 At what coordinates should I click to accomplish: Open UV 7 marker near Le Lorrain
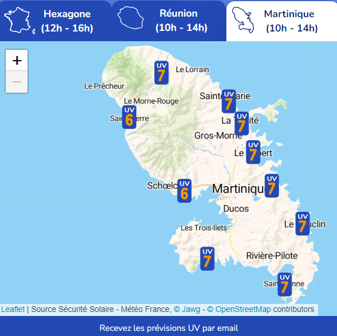[x=162, y=73]
